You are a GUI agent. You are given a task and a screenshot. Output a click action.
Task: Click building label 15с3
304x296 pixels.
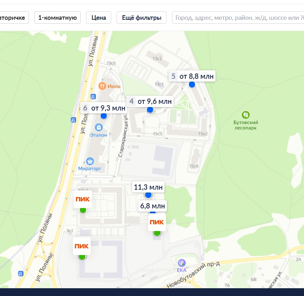coord(157,134)
